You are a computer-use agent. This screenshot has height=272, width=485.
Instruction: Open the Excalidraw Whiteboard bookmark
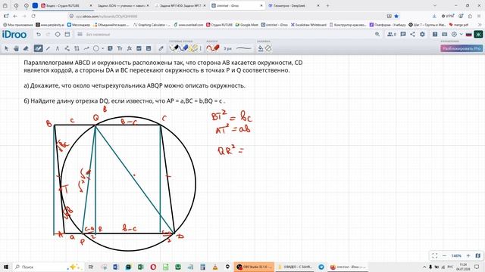click(x=308, y=25)
